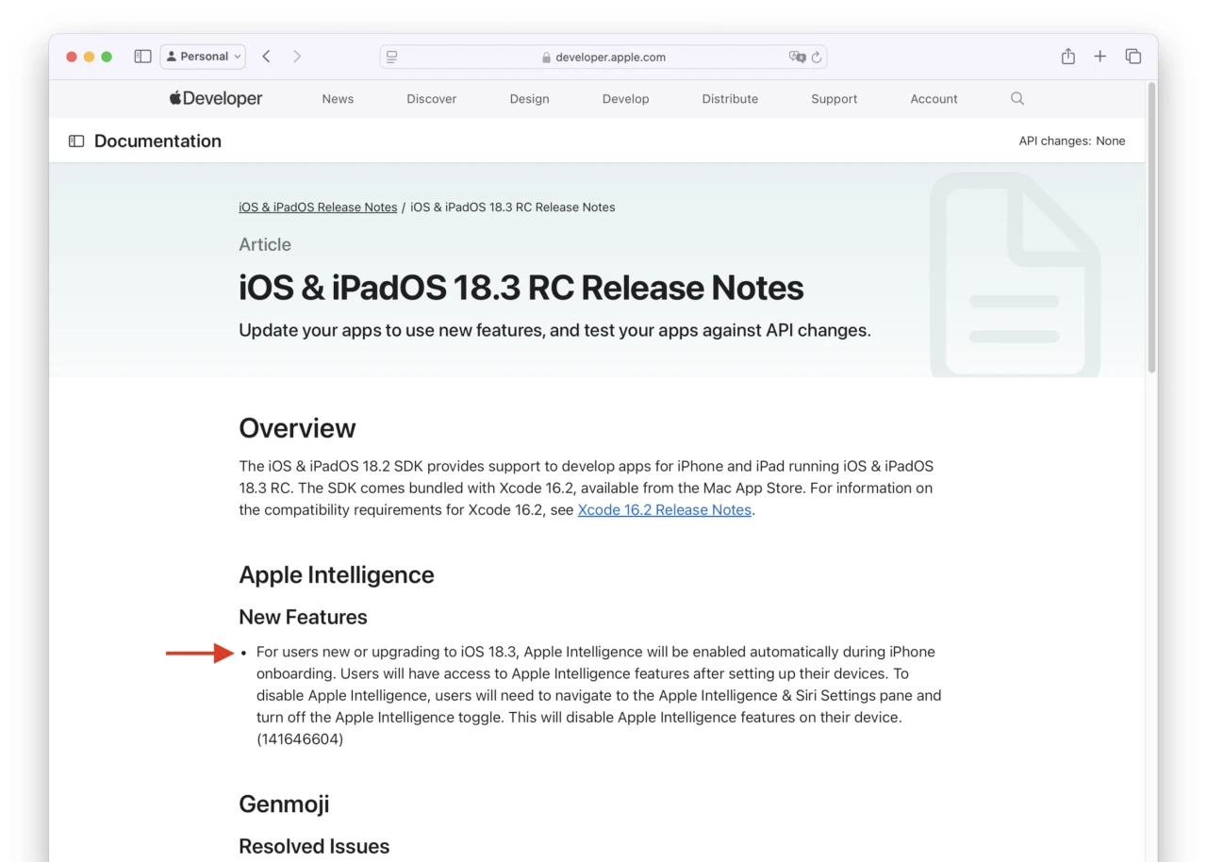Click the translate icon in address bar
The image size is (1207, 862).
(797, 57)
